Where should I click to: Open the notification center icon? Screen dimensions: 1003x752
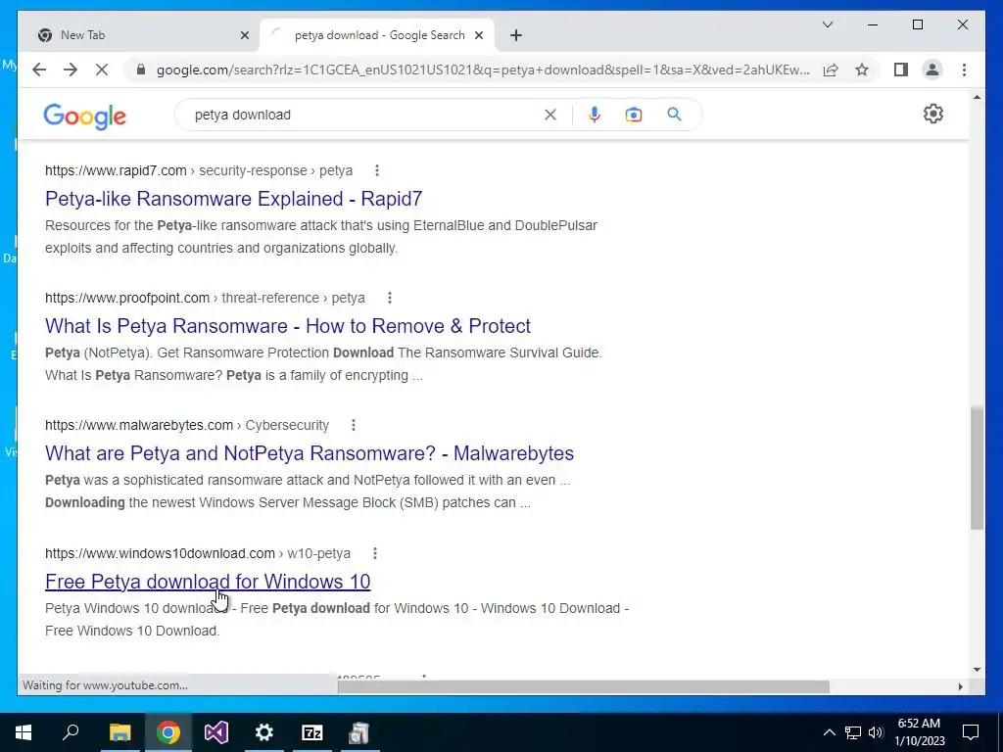click(x=971, y=732)
